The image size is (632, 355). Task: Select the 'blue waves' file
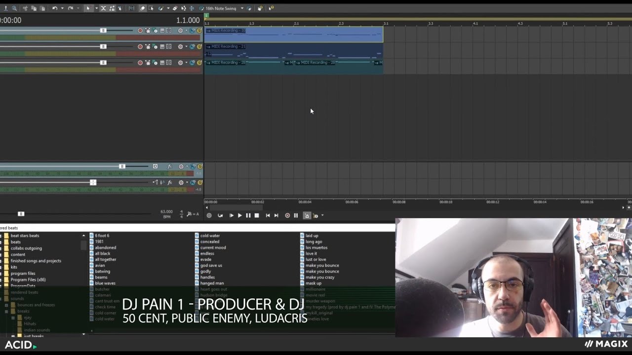105,283
